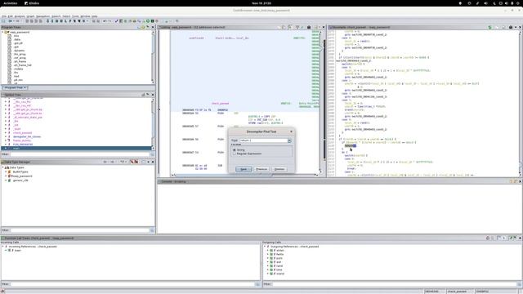Take a Listing snapshot with camera icon
Image resolution: width=523 pixels, height=294 pixels.
tap(309, 27)
